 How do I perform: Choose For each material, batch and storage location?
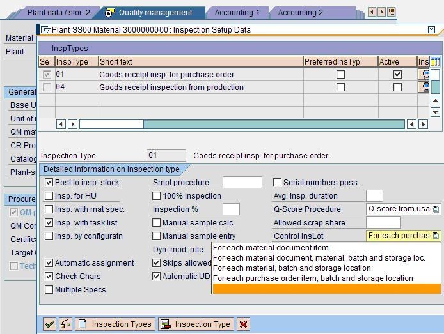point(326,268)
